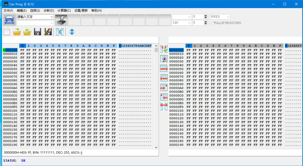Click the split table view icon
This screenshot has width=303, height=166.
coord(60,32)
